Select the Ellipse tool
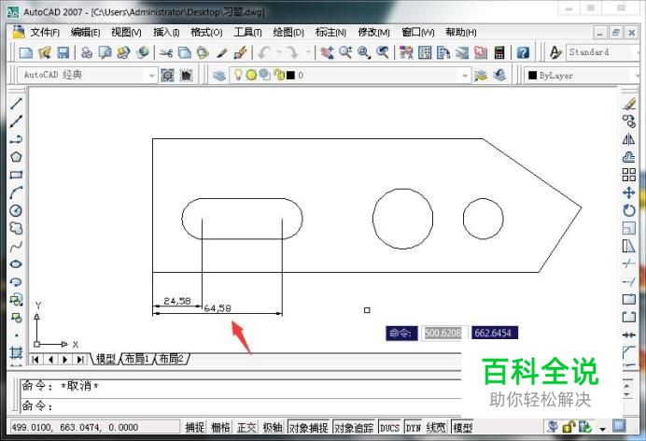 coord(16,264)
